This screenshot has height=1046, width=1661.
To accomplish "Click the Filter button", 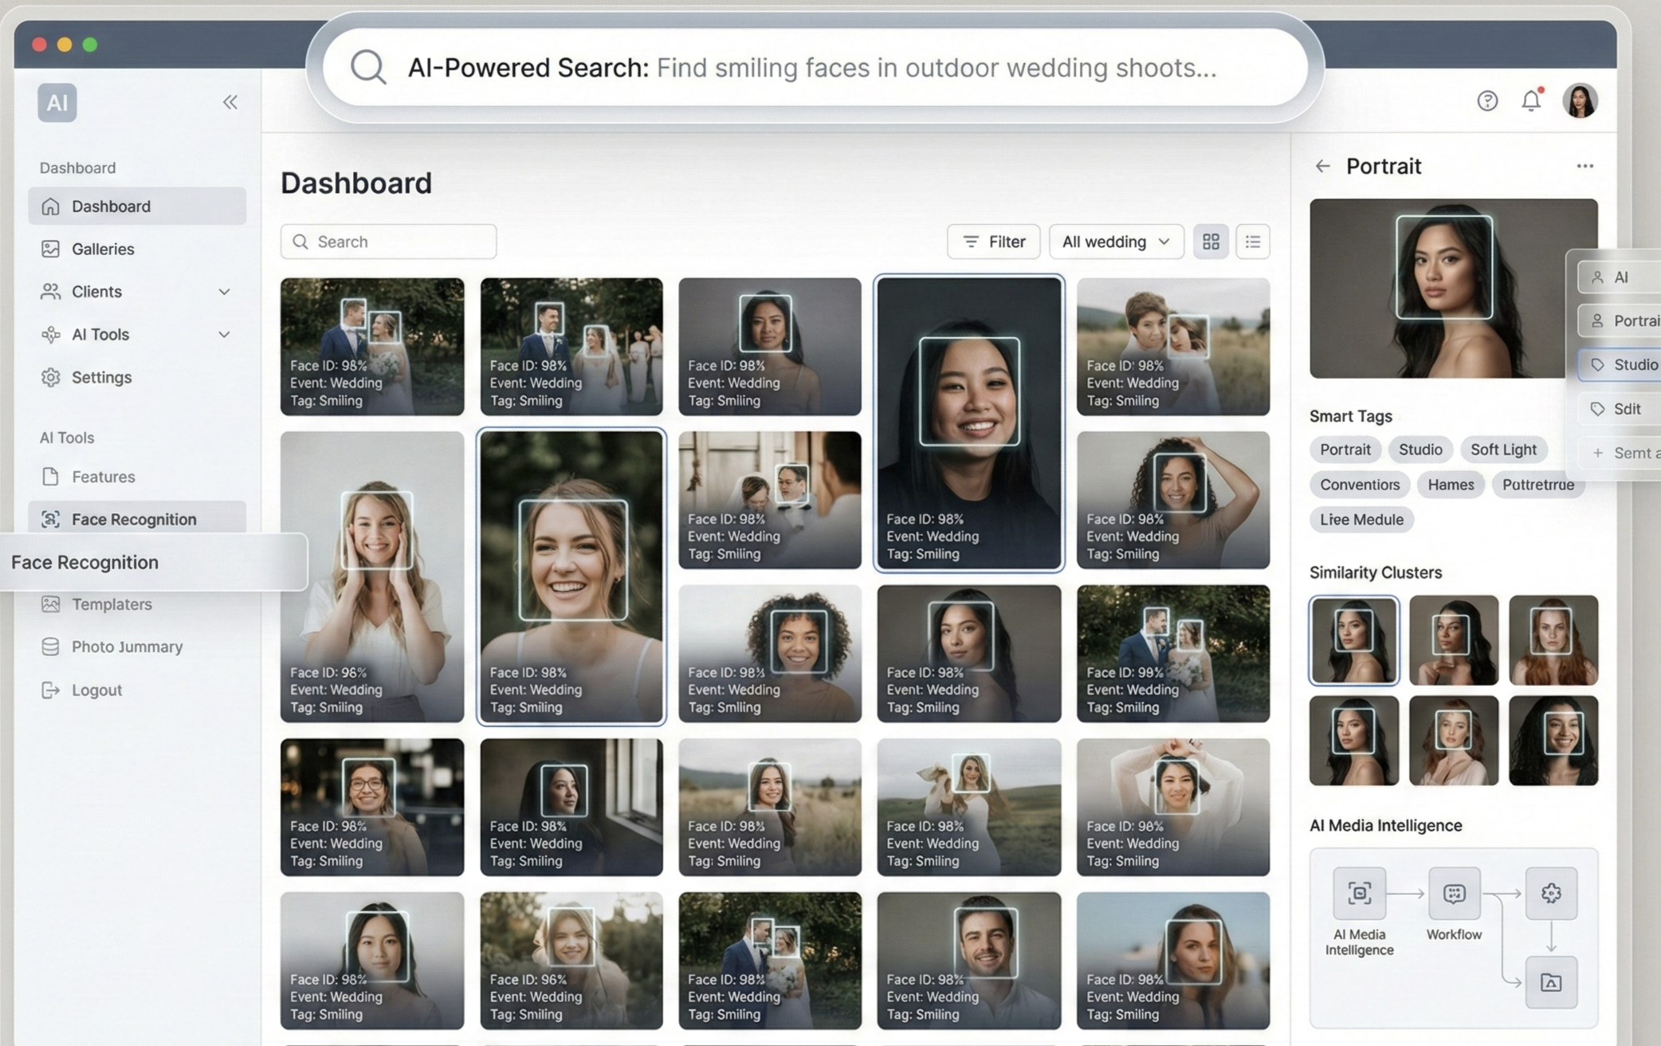I will pyautogui.click(x=993, y=242).
